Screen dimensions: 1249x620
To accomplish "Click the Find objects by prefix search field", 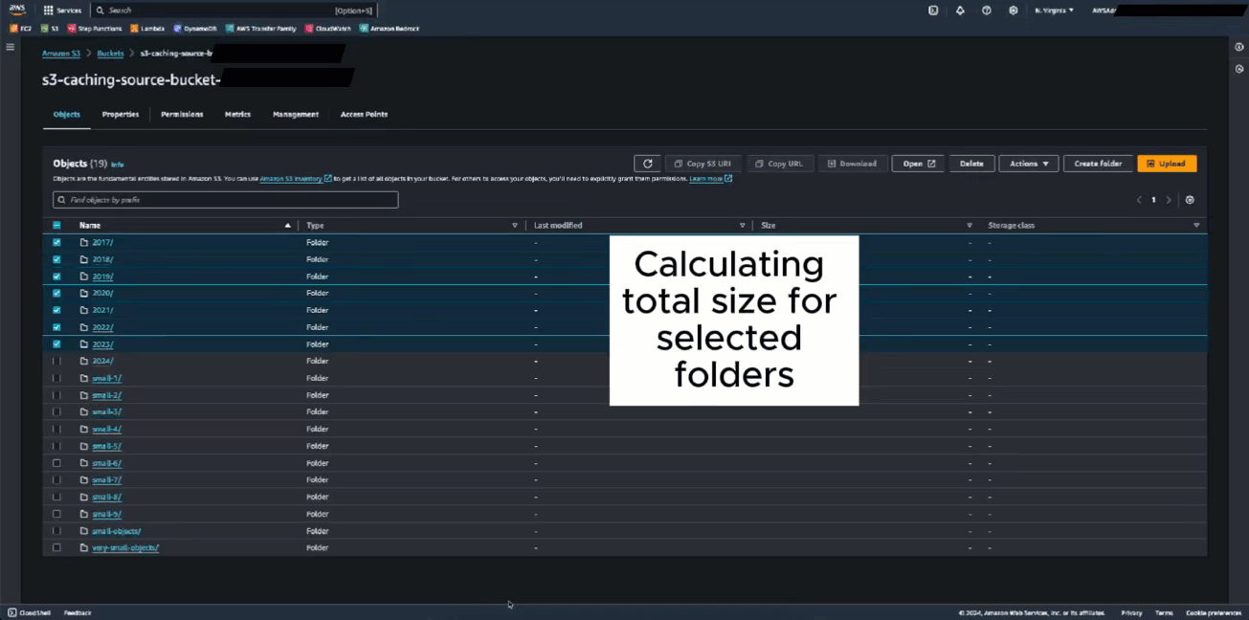I will tap(225, 199).
